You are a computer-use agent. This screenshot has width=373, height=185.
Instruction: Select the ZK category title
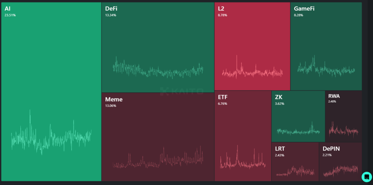(x=279, y=97)
